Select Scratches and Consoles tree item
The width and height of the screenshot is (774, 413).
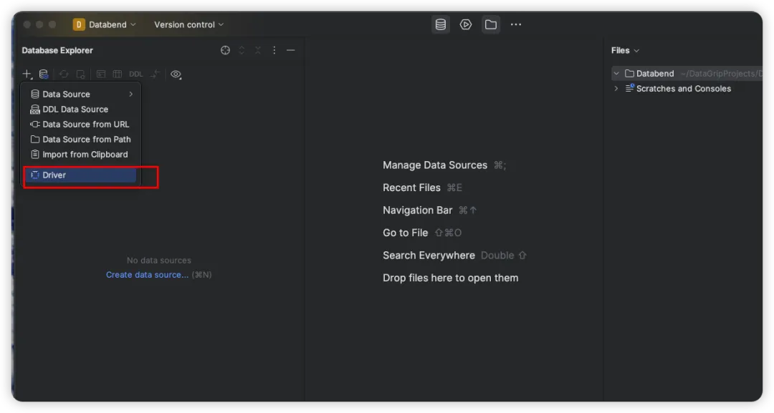point(687,89)
